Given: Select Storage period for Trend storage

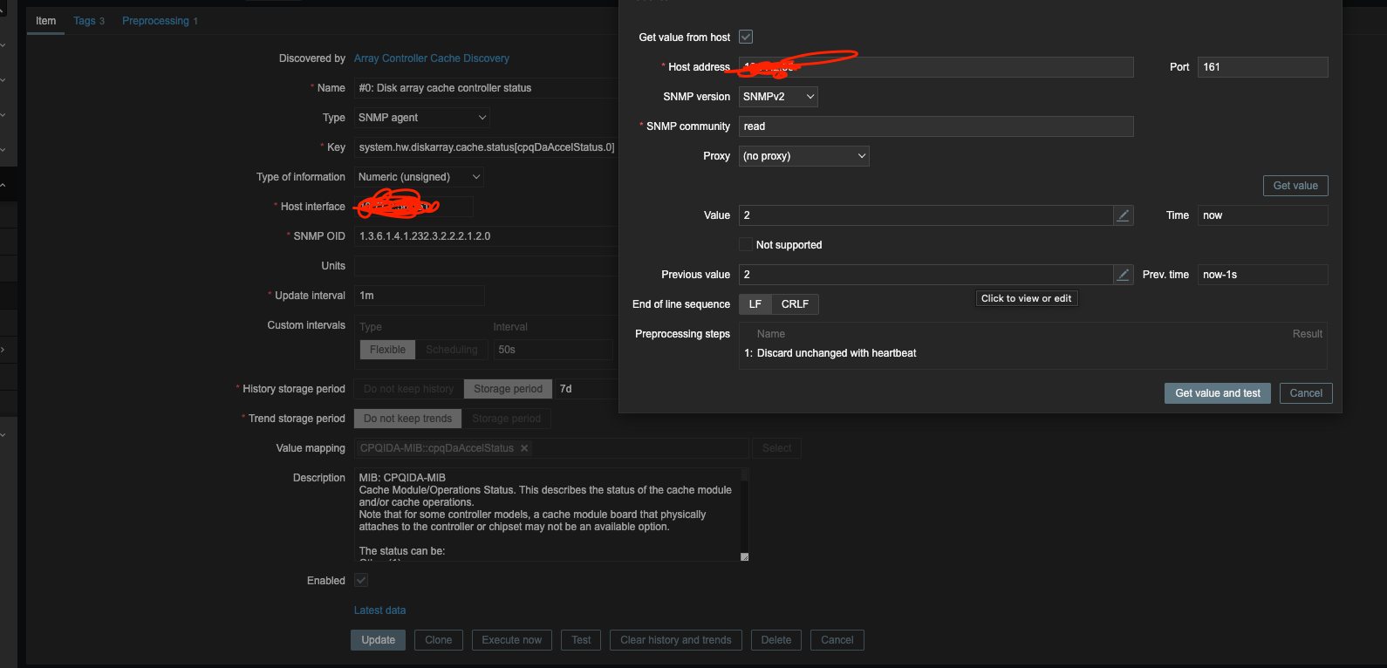Looking at the screenshot, I should [506, 419].
